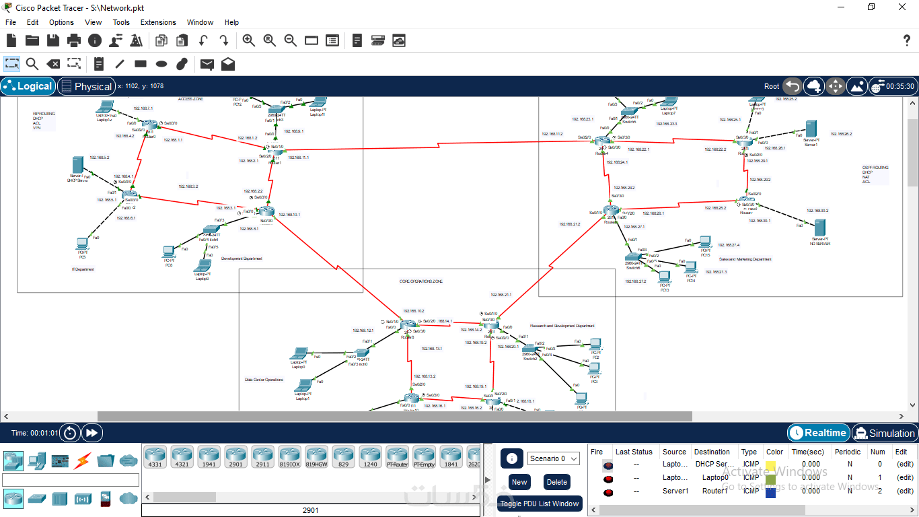This screenshot has height=517, width=919.
Task: Open the Scenario 0 dropdown
Action: pos(554,458)
